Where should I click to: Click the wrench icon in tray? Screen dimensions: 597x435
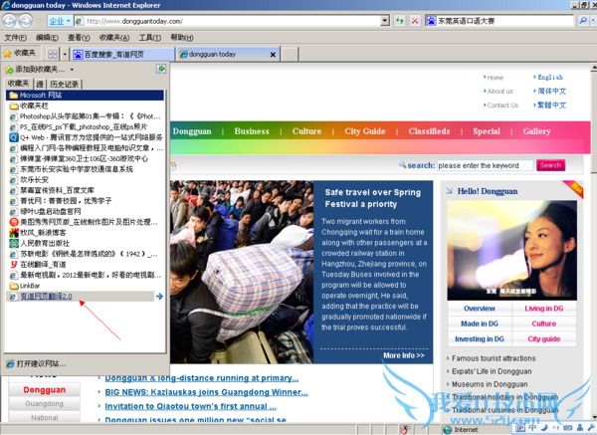point(591,428)
